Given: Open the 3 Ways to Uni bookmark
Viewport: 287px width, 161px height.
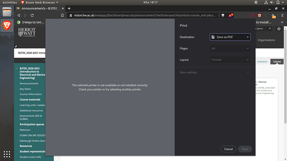Looking at the screenshot, I should click(x=31, y=22).
